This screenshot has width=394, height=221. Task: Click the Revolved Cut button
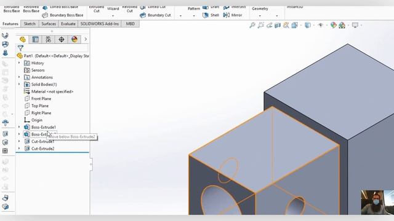(x=130, y=9)
